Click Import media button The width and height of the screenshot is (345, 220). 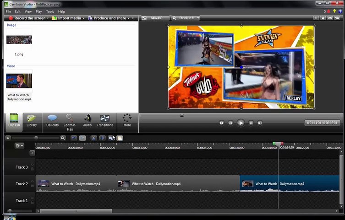pyautogui.click(x=66, y=18)
